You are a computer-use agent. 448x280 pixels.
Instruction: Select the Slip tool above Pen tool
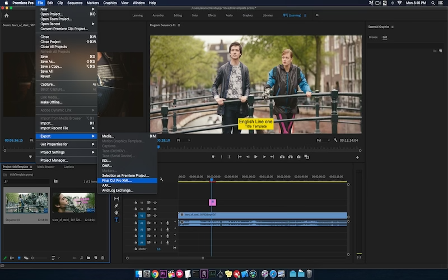point(116,199)
